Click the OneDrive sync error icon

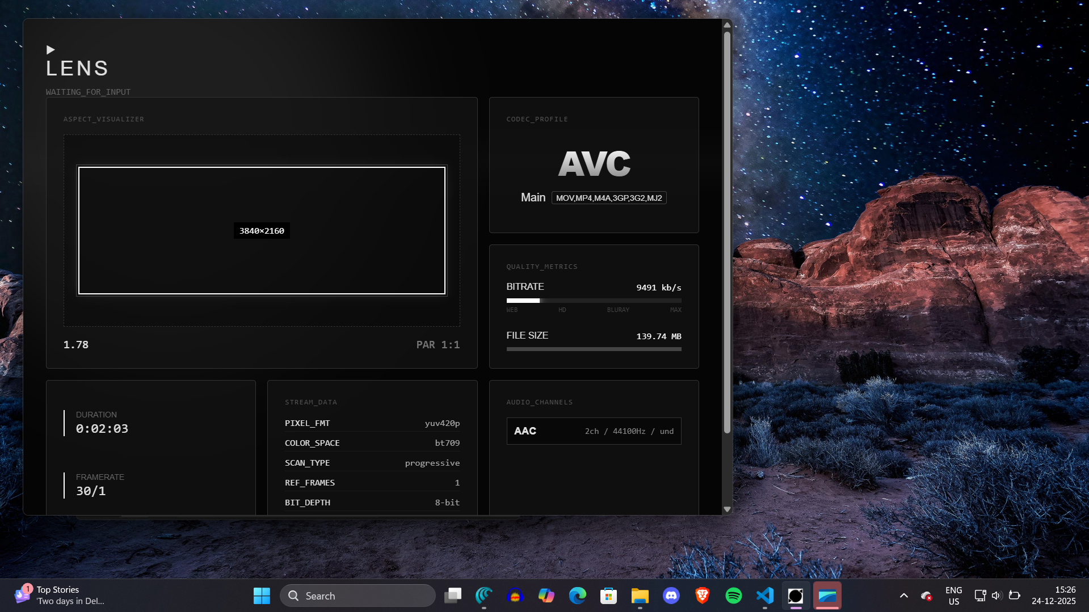click(x=926, y=596)
